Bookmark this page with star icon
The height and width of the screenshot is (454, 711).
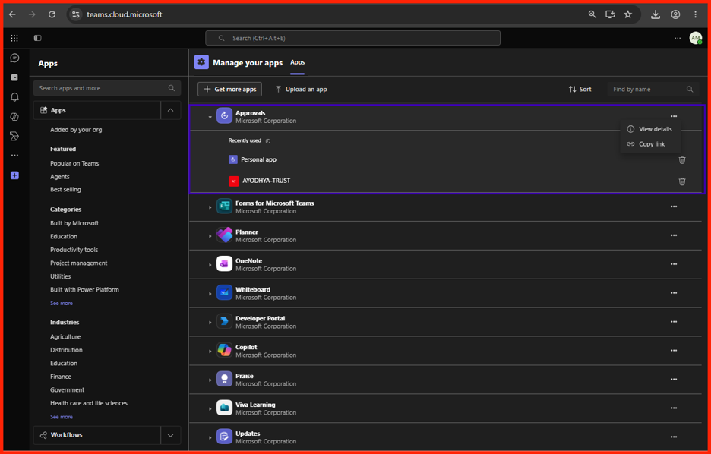tap(627, 14)
